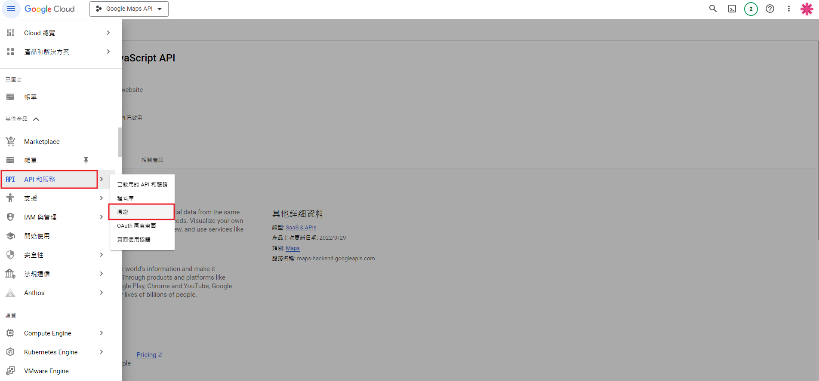The height and width of the screenshot is (381, 819).
Task: Select 已啟用的 API 和服務 entry
Action: click(142, 185)
